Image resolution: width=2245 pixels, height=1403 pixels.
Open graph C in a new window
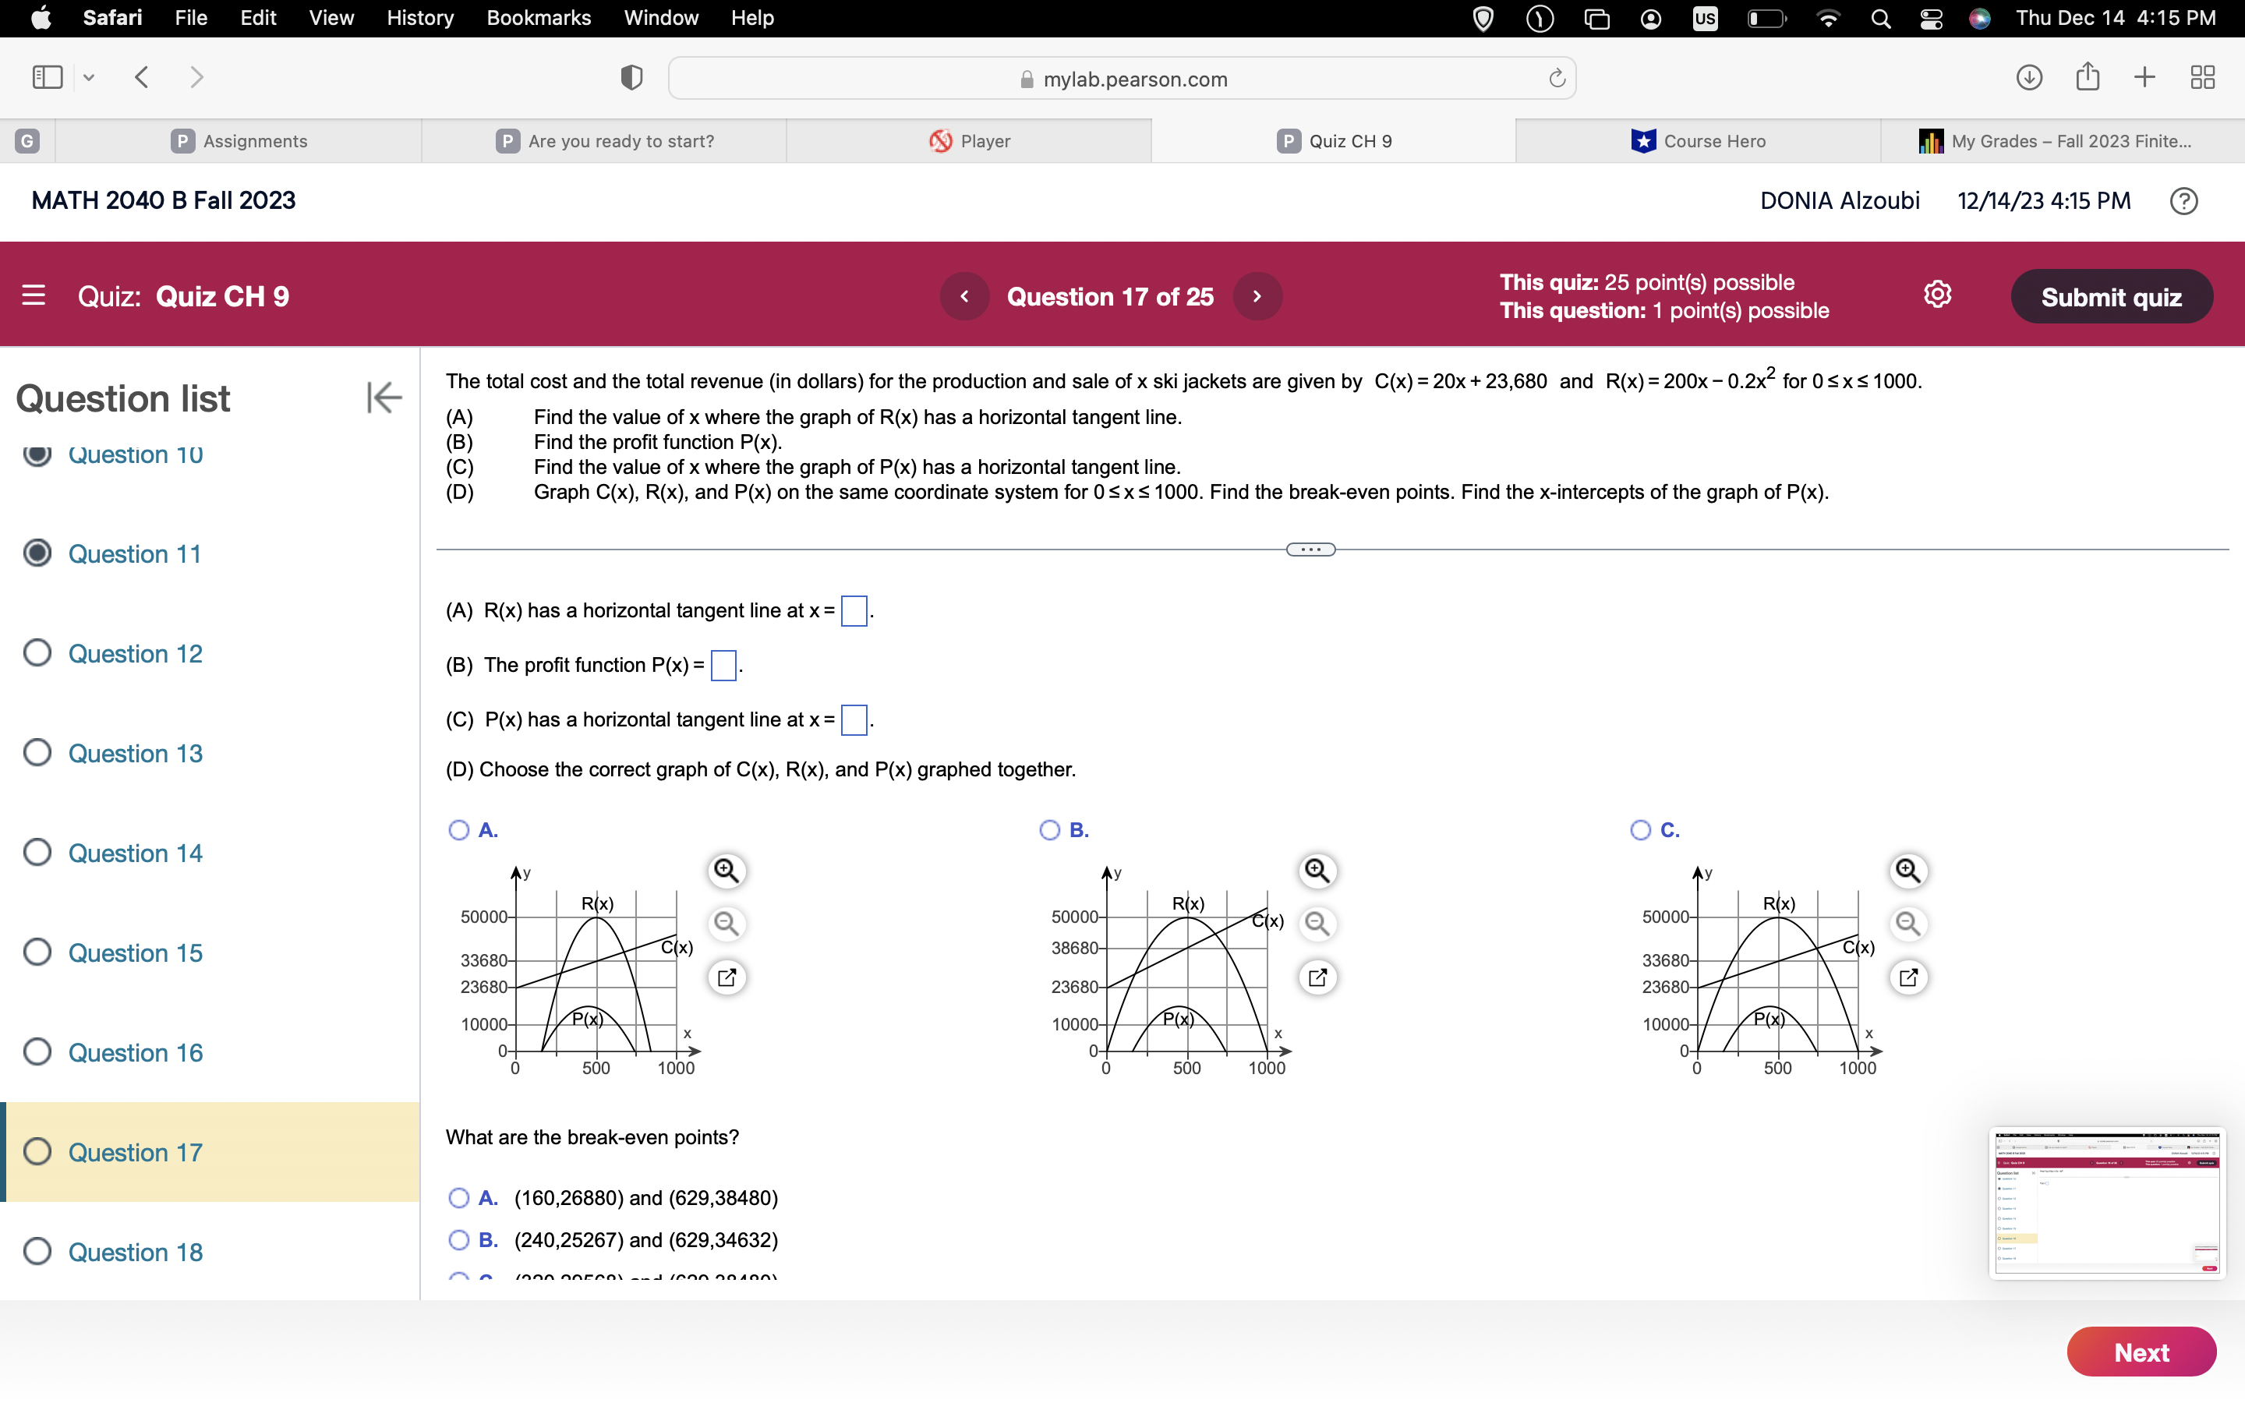click(1908, 977)
